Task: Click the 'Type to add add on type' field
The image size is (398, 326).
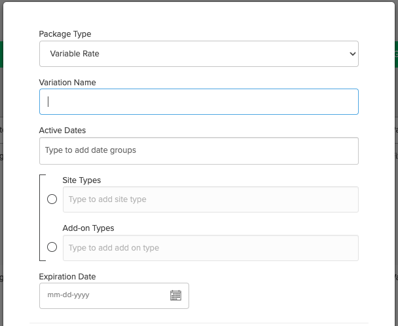Action: (210, 248)
